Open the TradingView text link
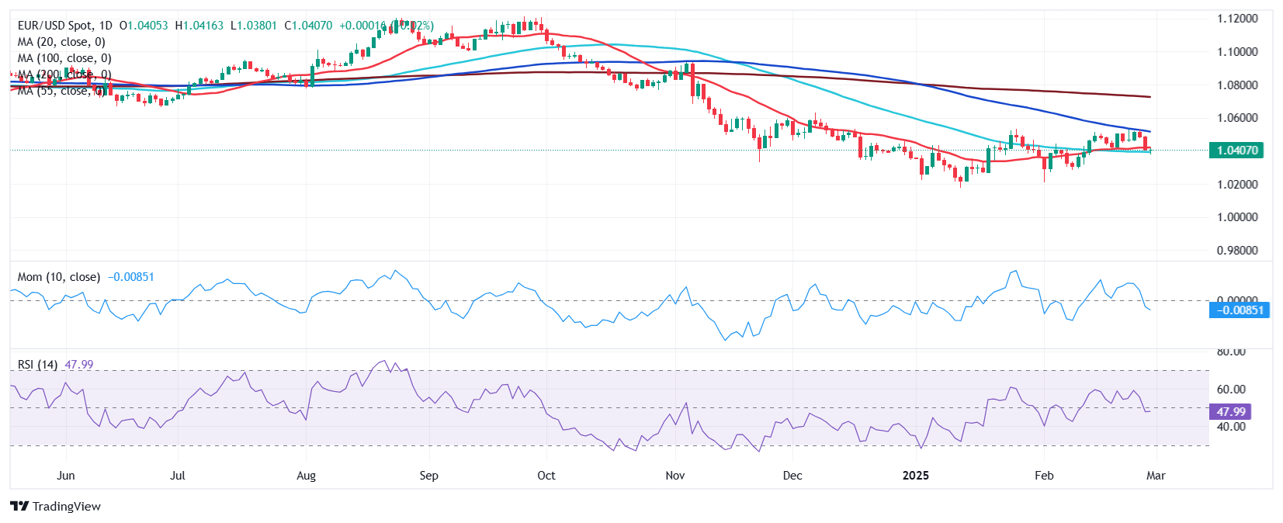The image size is (1283, 523). [67, 506]
